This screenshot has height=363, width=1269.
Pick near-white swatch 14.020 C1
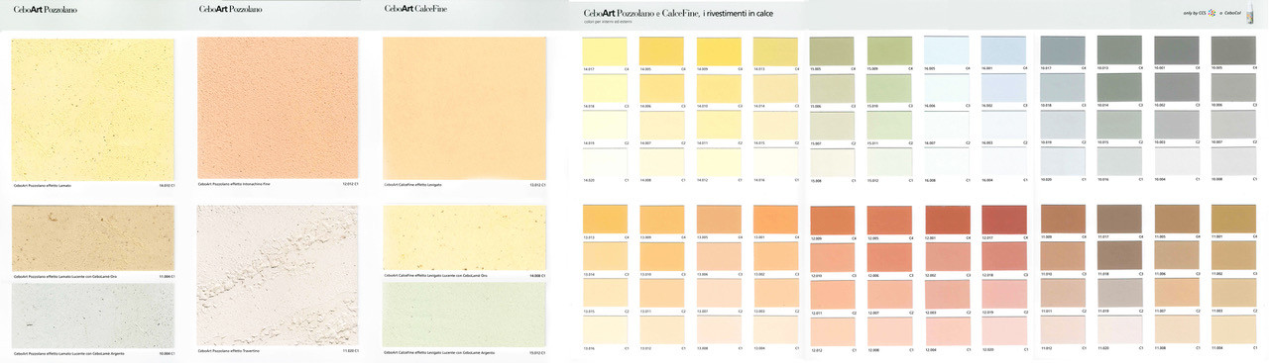pos(606,162)
